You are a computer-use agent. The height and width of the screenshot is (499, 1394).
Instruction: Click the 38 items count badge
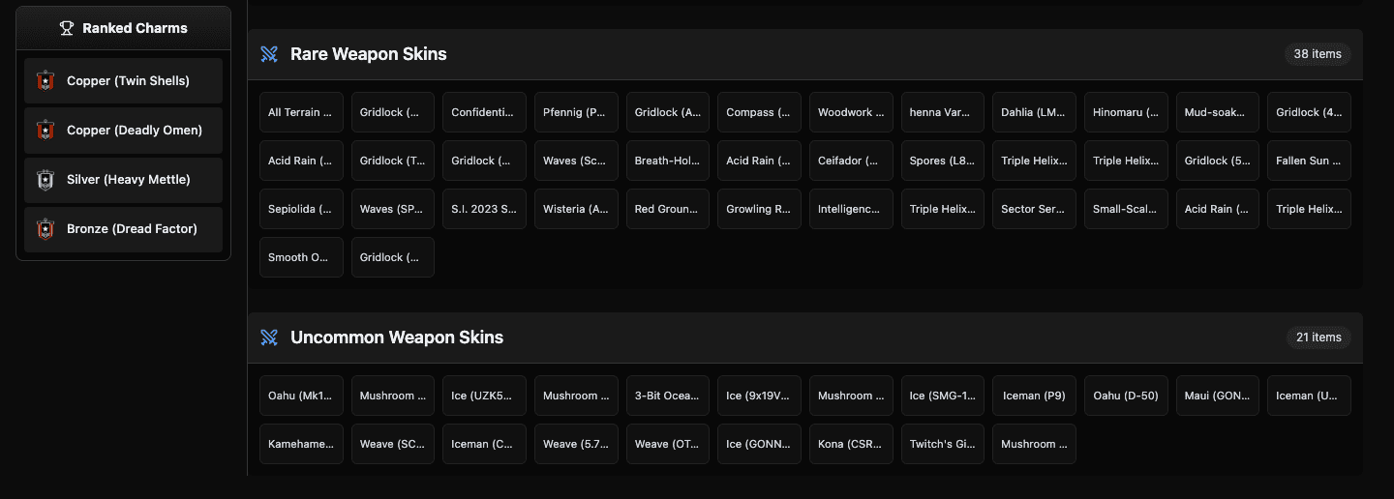click(1317, 54)
